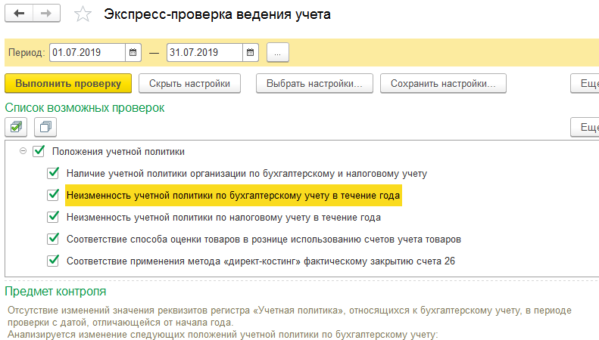Toggle 'Положения учетной политики' group checkbox
The width and height of the screenshot is (599, 340).
[39, 151]
